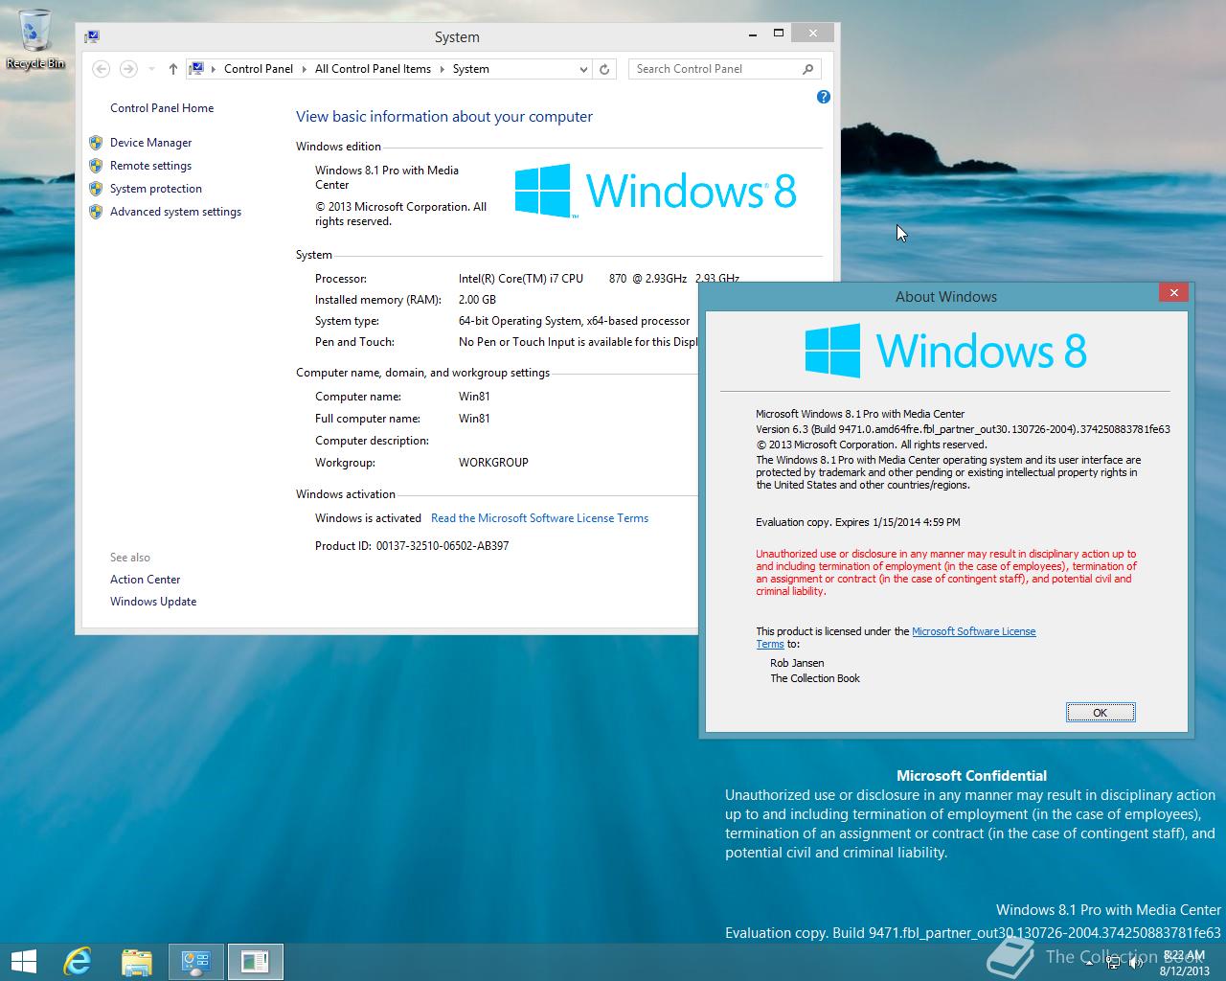Image resolution: width=1226 pixels, height=981 pixels.
Task: Switch to Control Panel taskbar item
Action: (x=196, y=961)
